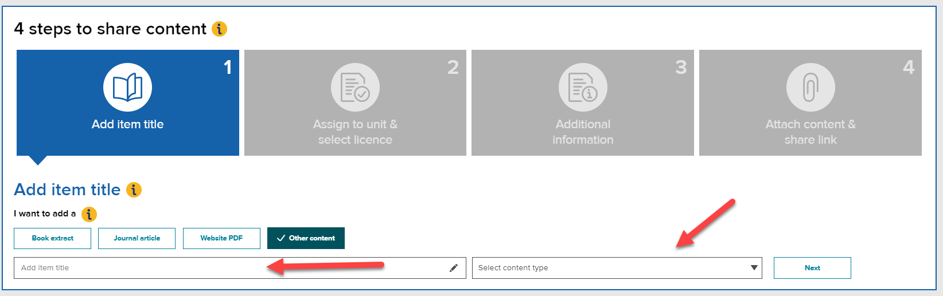Click the 'I want to add a' label
The image size is (943, 296).
(x=45, y=214)
